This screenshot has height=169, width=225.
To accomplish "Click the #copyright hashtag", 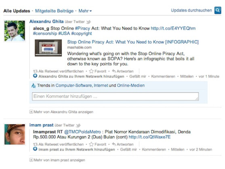I will [81, 34].
